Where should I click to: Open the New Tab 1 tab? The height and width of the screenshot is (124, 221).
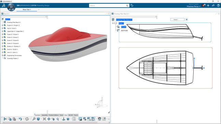point(27,10)
